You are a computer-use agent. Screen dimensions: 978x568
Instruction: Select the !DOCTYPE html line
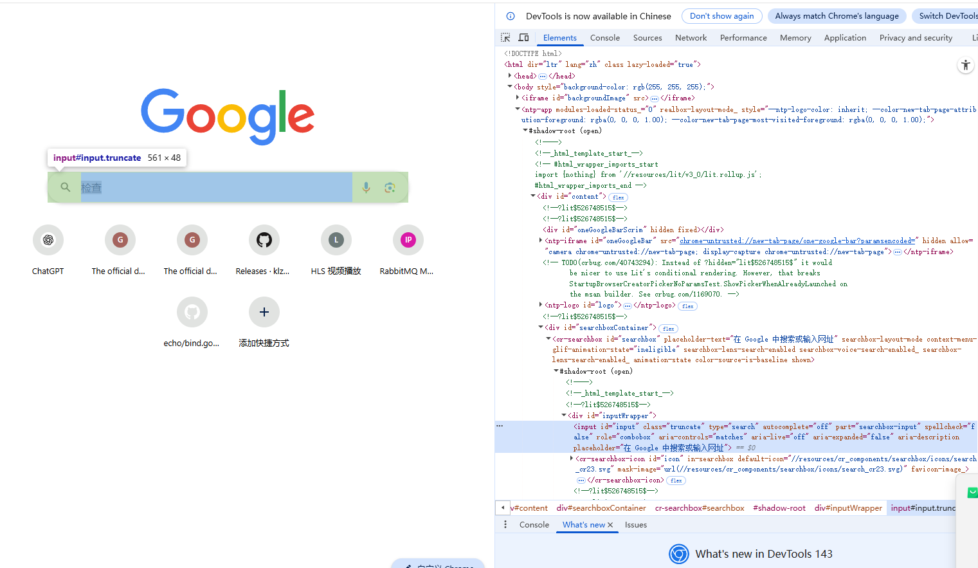[533, 53]
